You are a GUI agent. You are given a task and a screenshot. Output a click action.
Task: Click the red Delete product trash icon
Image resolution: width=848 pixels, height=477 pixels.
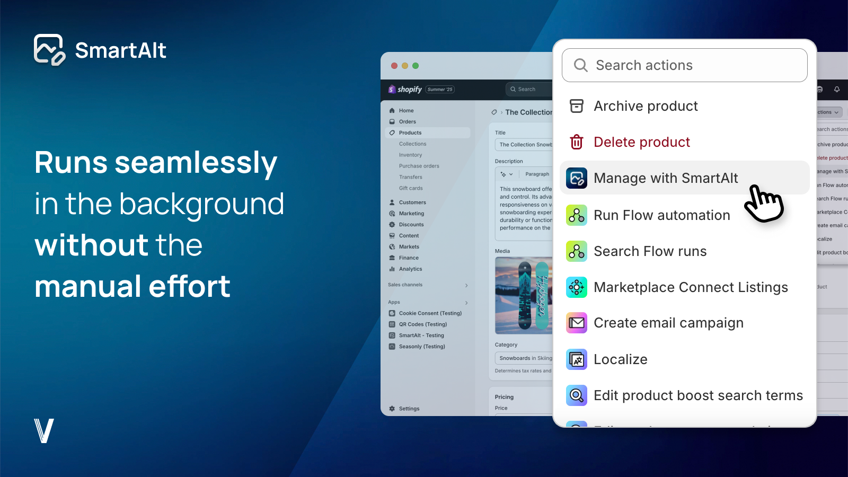coord(576,142)
